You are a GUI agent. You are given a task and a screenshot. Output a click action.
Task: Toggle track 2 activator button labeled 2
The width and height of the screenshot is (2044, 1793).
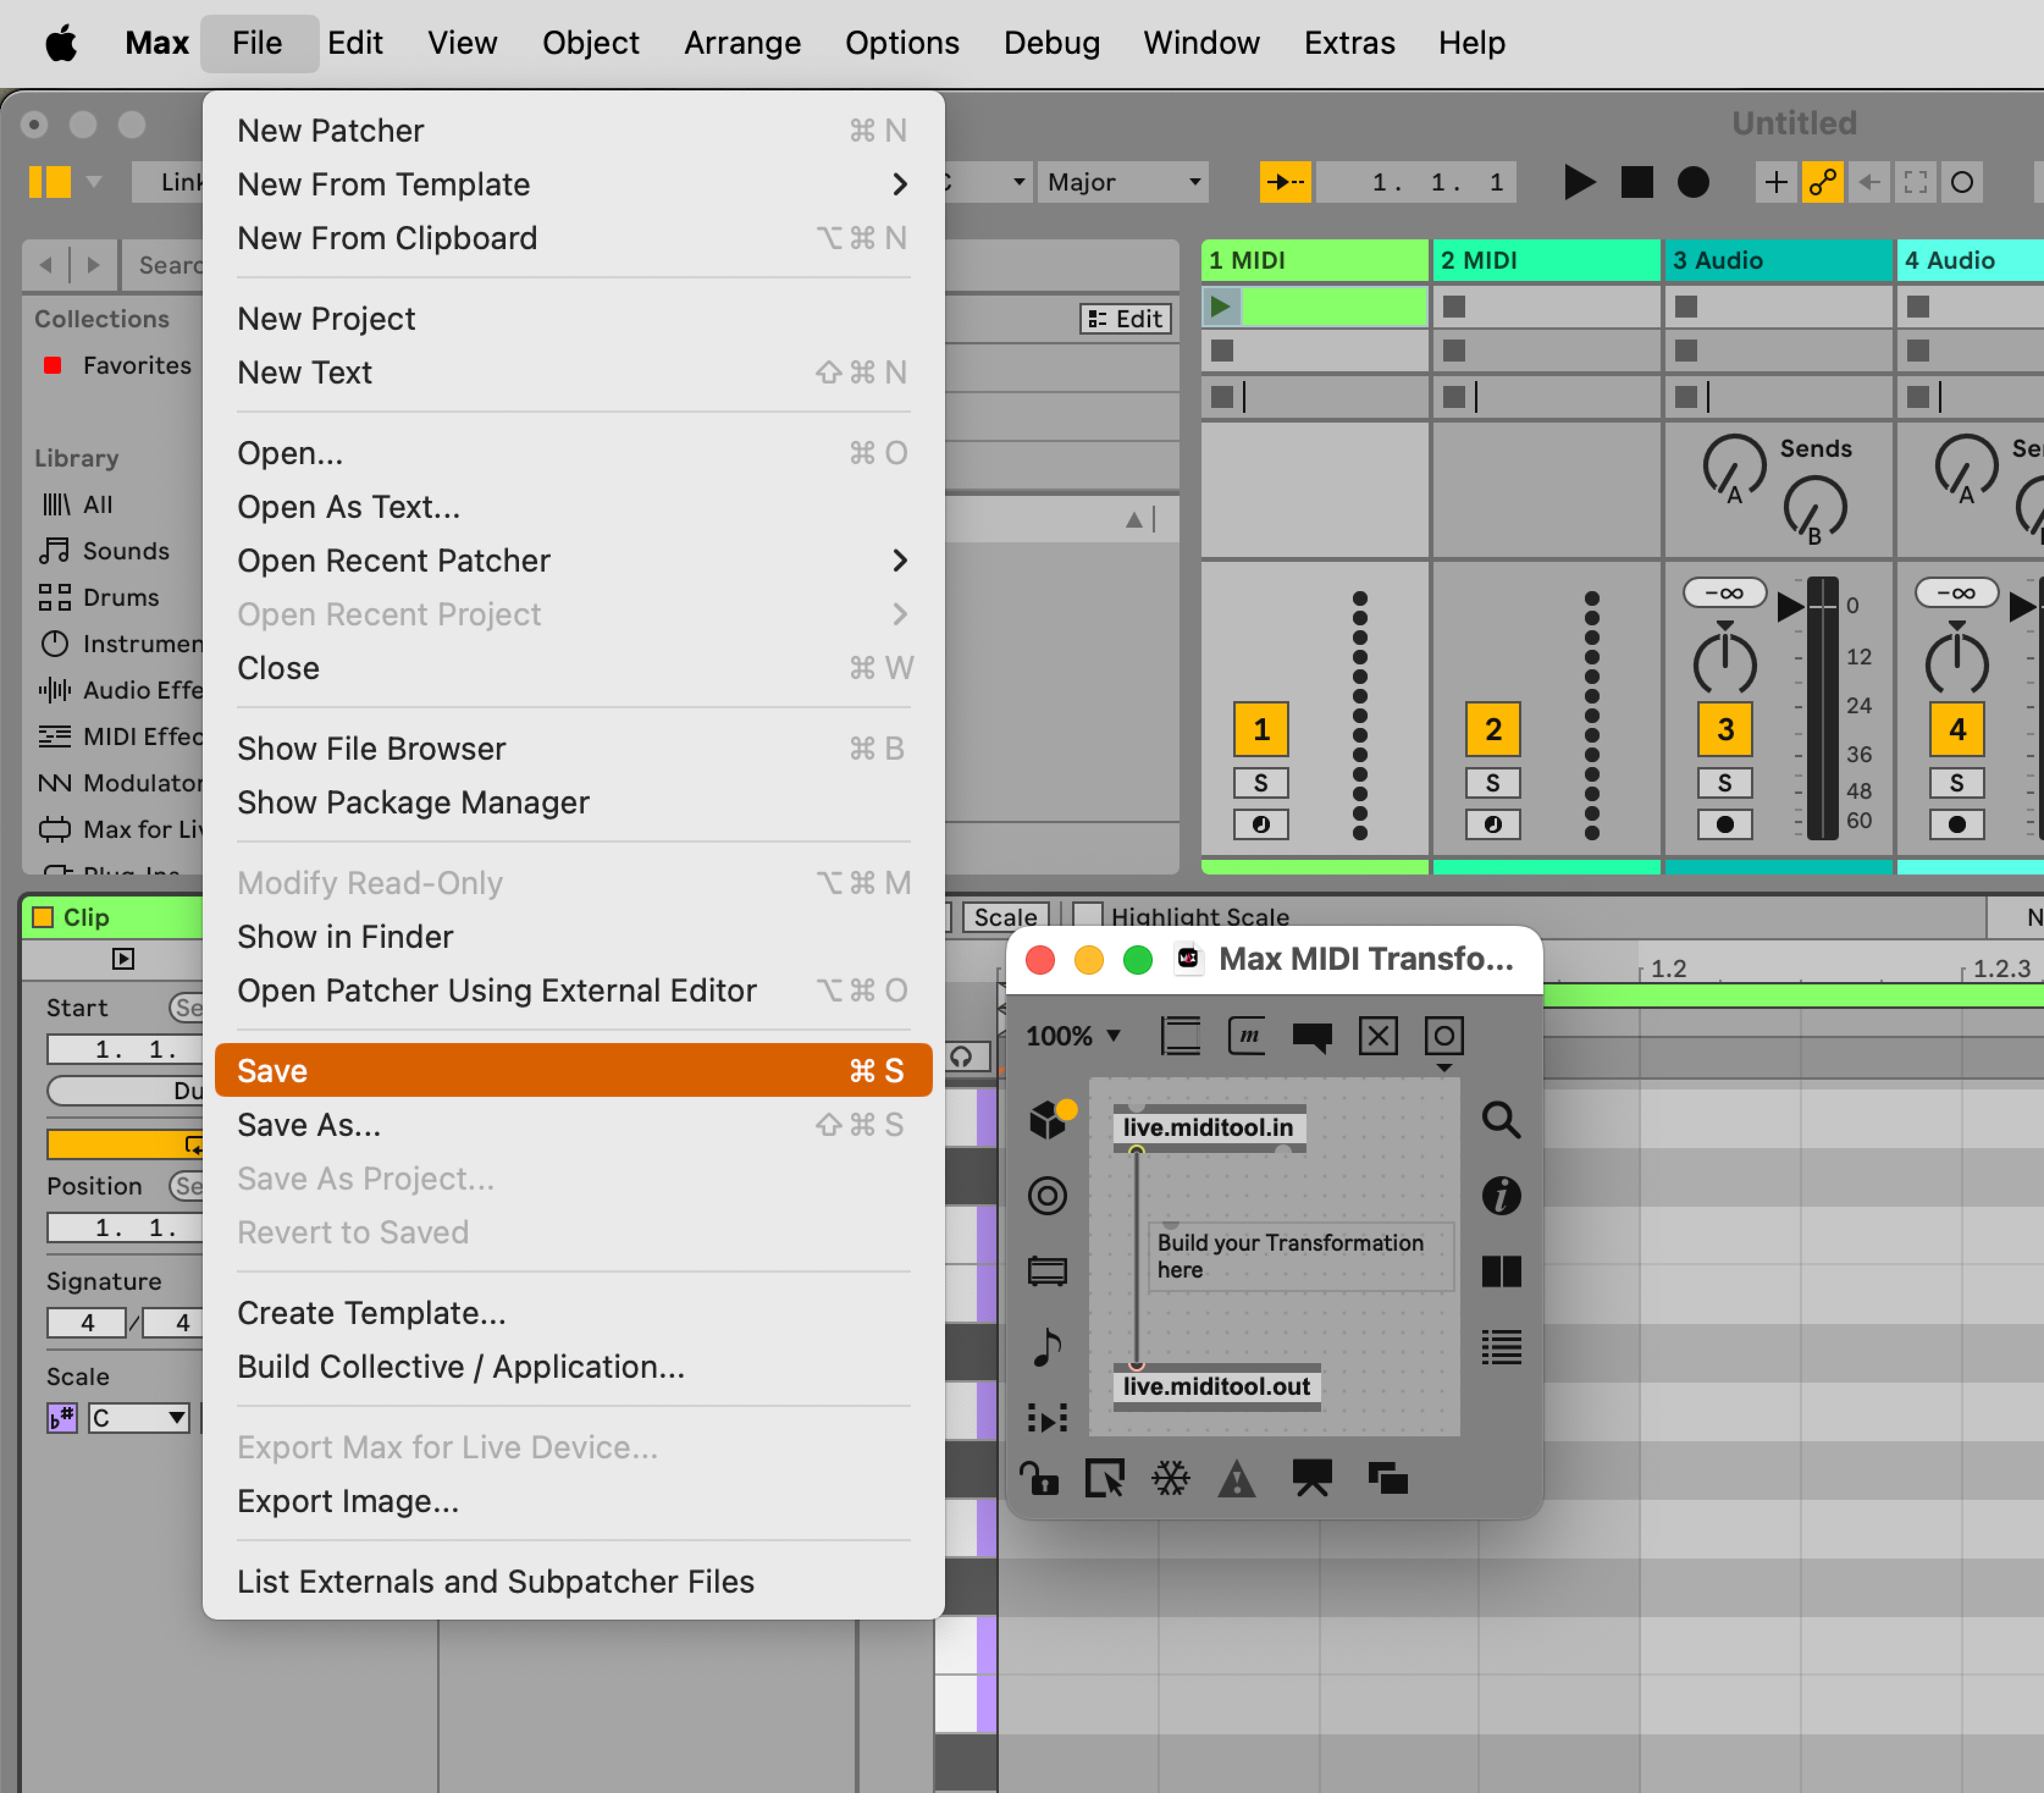click(1492, 729)
